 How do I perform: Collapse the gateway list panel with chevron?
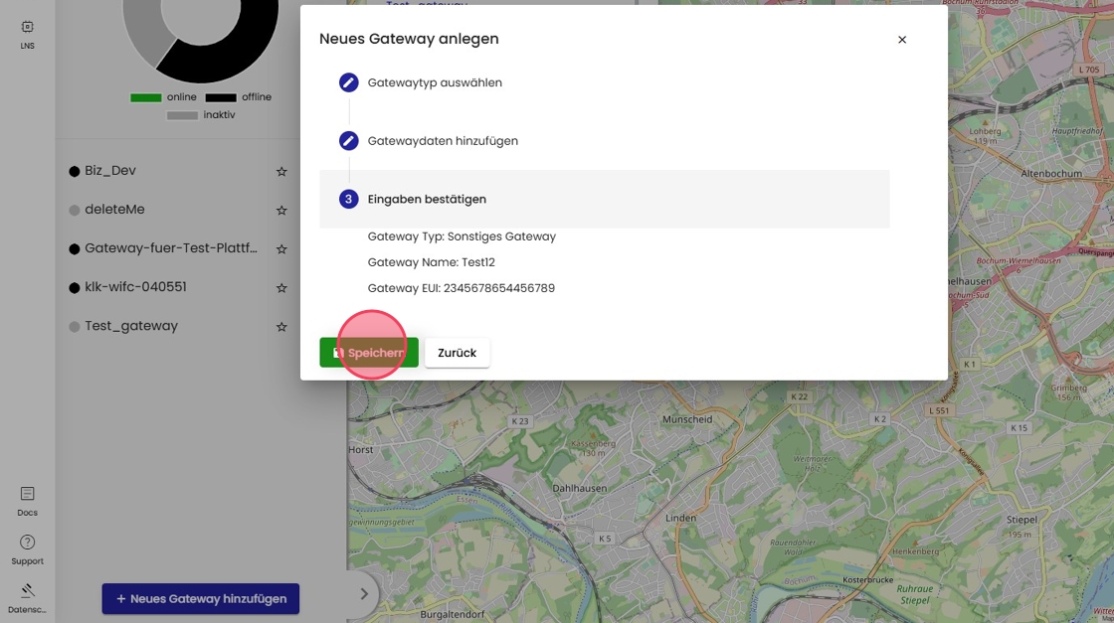[363, 594]
